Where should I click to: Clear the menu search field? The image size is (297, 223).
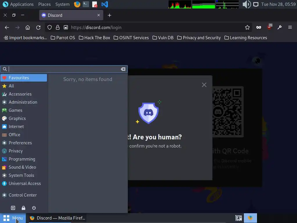pyautogui.click(x=123, y=69)
